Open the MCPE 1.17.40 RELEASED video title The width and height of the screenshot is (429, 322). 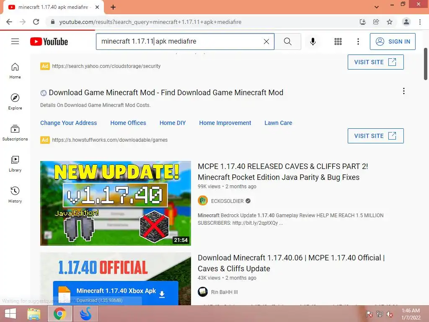coord(283,171)
